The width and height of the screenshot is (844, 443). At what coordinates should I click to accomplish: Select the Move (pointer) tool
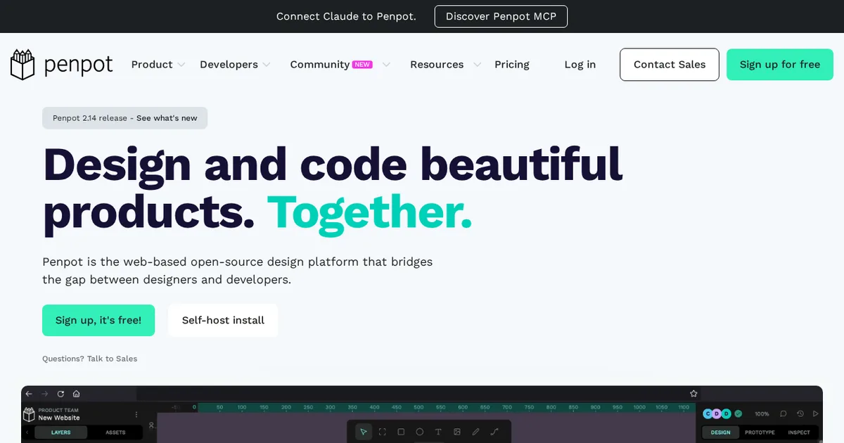364,432
